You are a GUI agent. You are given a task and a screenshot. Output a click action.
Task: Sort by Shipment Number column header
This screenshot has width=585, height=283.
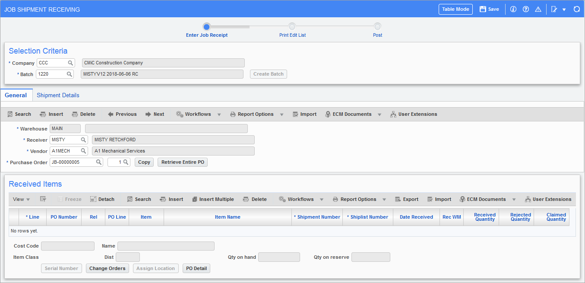pos(317,217)
